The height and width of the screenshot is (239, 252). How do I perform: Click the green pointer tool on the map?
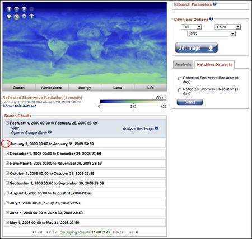pyautogui.click(x=16, y=17)
